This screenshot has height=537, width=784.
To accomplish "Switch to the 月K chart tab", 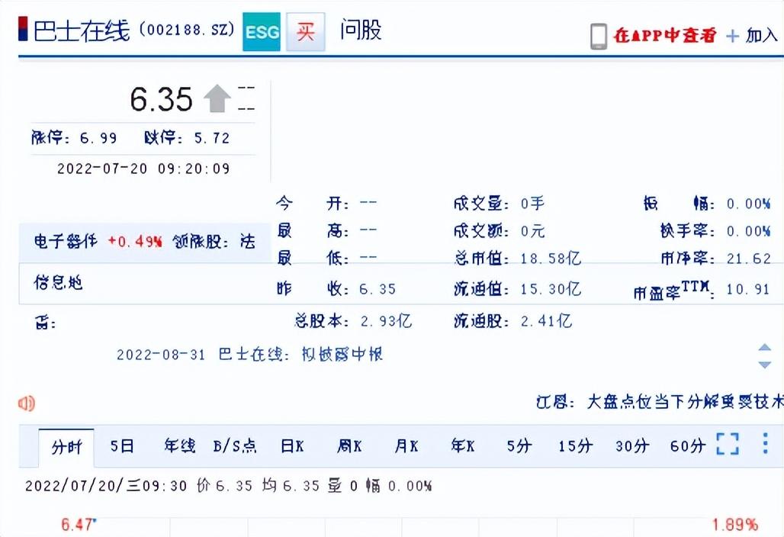I will [406, 445].
